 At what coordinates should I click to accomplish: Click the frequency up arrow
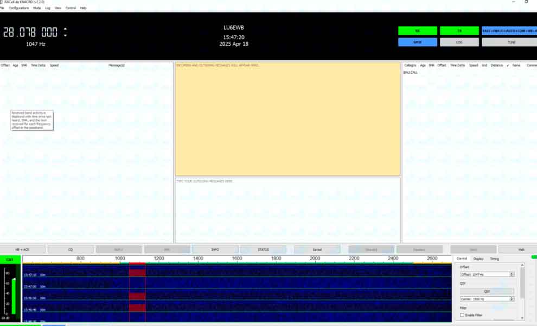(65, 29)
